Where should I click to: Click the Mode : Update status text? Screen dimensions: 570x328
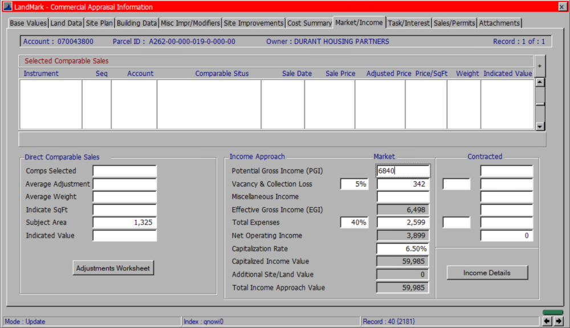click(x=25, y=322)
